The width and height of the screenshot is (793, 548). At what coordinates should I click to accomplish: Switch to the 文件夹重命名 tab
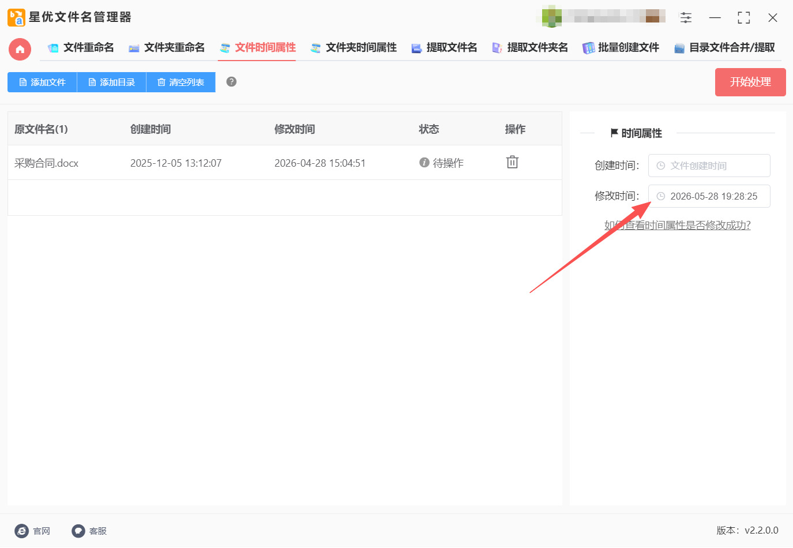[167, 48]
